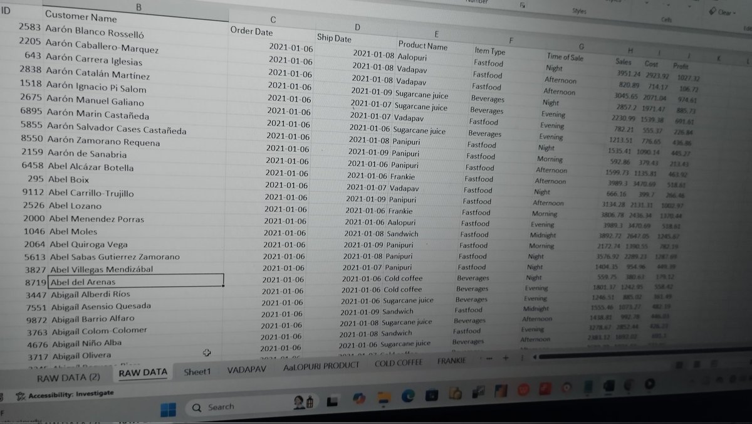Select cell Aarón Carrera Iglesias
The height and width of the screenshot is (424, 752).
coord(94,60)
